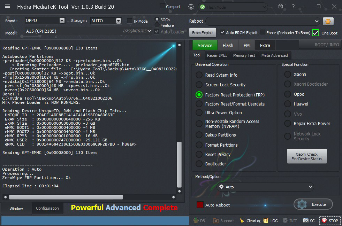This screenshot has width=342, height=226.
Task: Click the help question mark icon
Action: (293, 6)
